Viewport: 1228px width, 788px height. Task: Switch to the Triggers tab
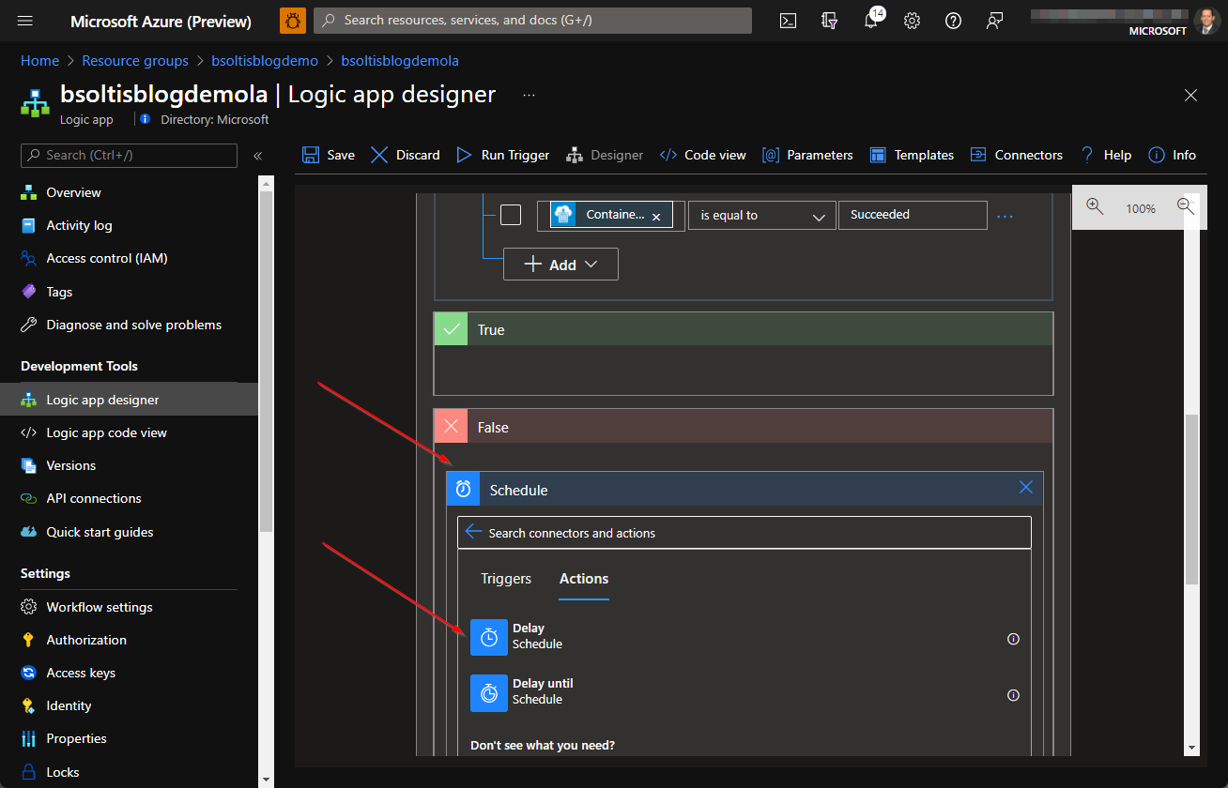pos(506,579)
